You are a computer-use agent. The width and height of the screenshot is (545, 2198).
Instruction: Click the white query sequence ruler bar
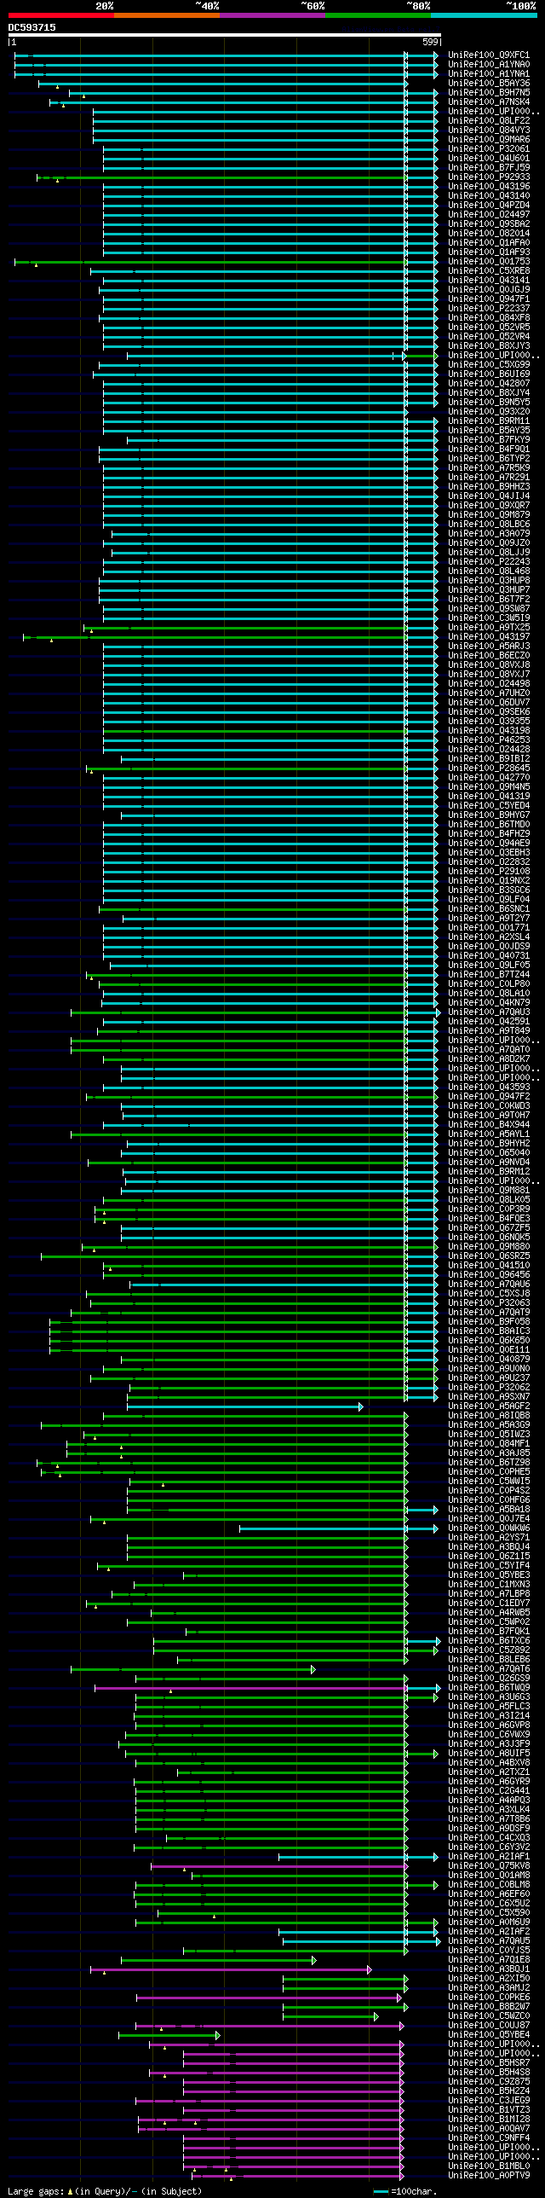point(225,35)
